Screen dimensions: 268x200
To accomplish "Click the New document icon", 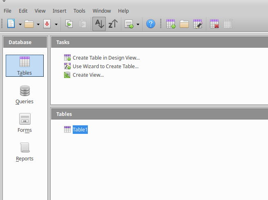I will point(11,24).
